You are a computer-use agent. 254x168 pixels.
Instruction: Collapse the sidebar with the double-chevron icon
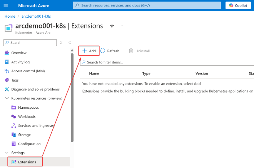70,43
